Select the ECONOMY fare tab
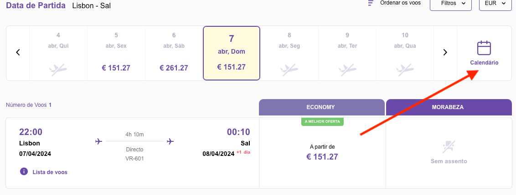This screenshot has width=516, height=195. 321,107
